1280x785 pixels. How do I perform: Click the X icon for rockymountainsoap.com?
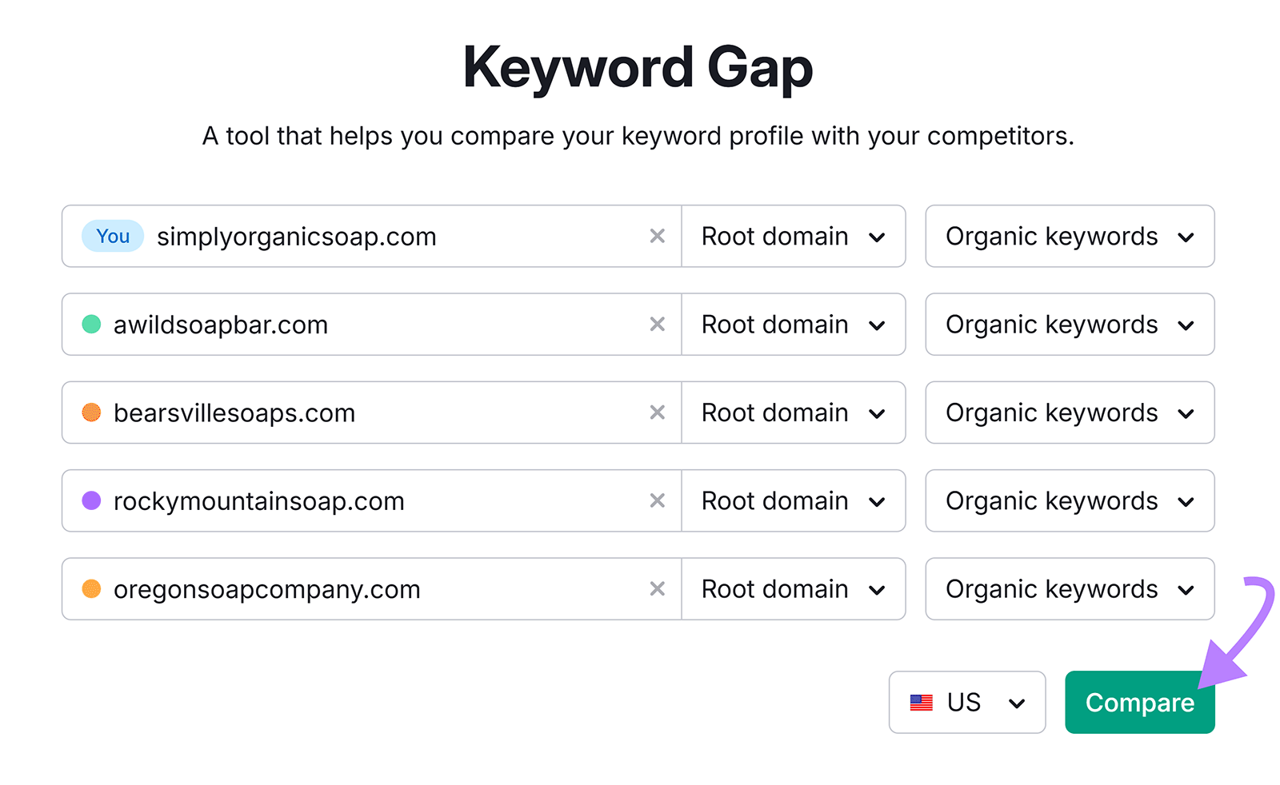657,501
